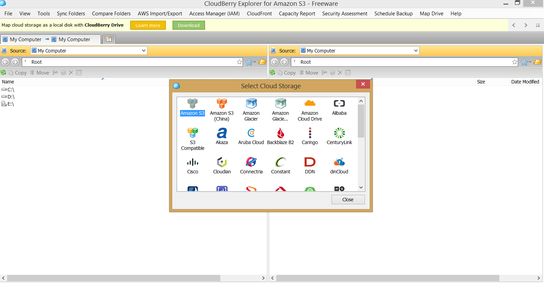Viewport: 544px width, 283px height.
Task: Click the right pane Root path field
Action: [x=405, y=62]
